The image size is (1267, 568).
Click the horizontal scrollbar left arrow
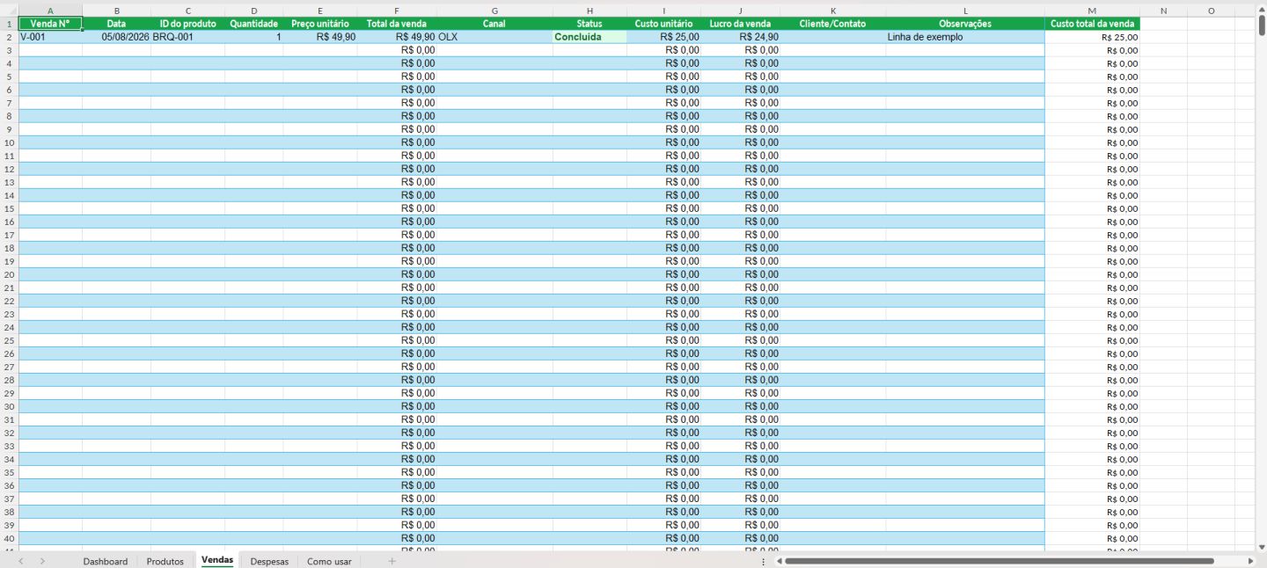[x=779, y=561]
